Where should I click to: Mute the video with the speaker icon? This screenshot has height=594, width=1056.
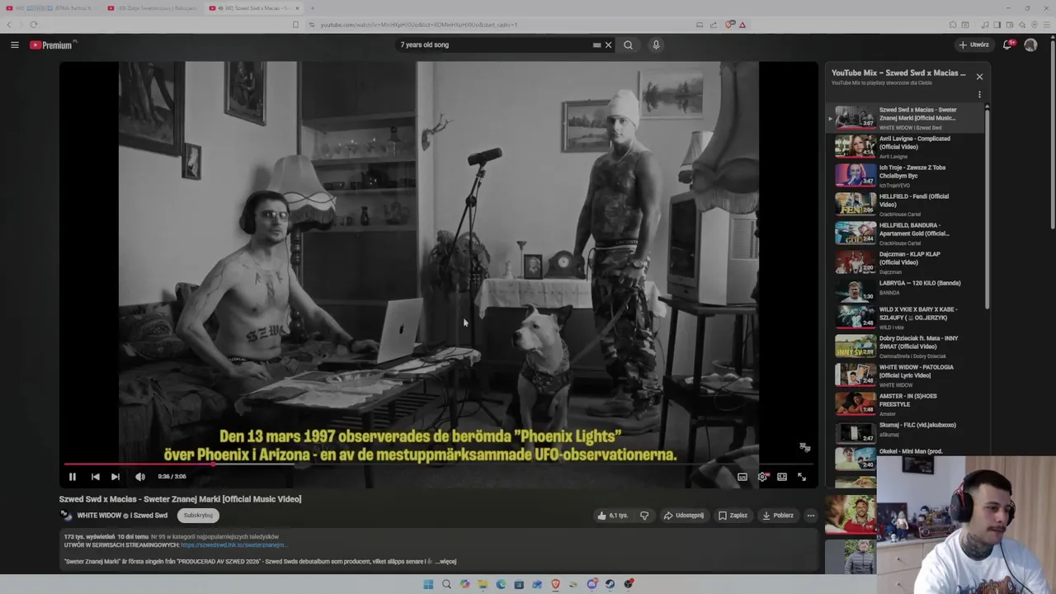click(x=140, y=477)
